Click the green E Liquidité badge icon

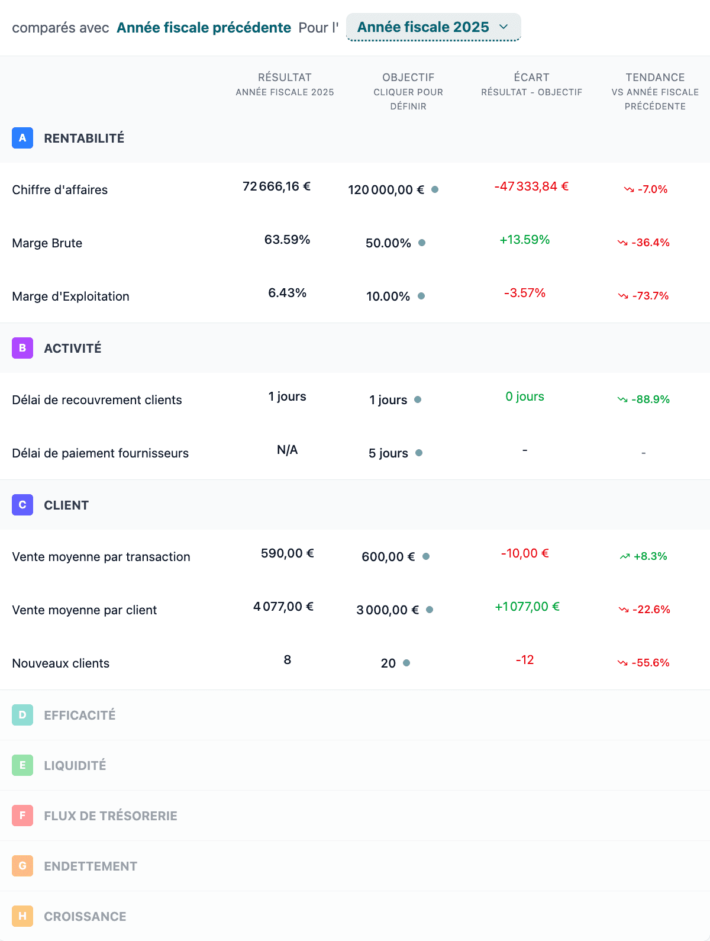tap(22, 765)
